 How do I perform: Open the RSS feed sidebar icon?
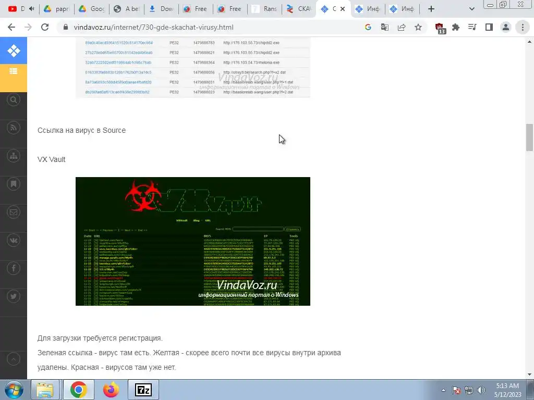pos(14,128)
